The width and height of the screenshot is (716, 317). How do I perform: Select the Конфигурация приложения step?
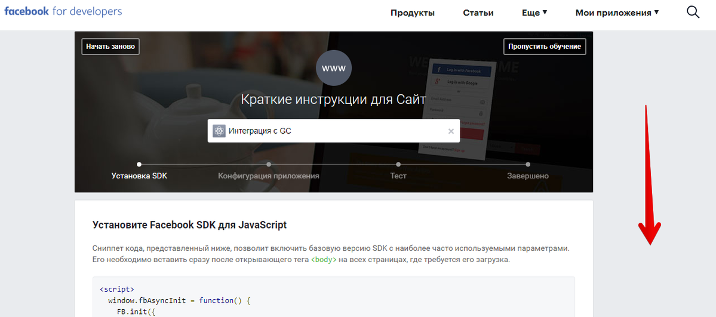click(269, 176)
